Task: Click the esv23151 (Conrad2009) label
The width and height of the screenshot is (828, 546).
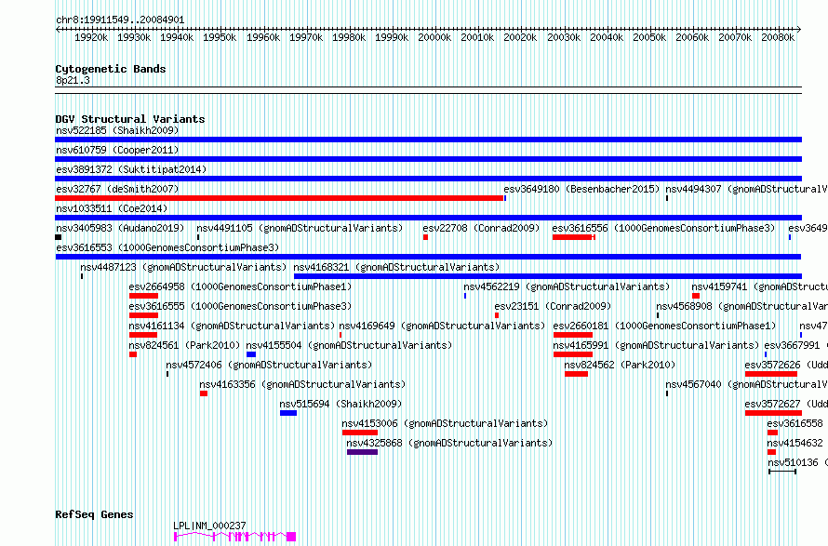Action: click(553, 306)
